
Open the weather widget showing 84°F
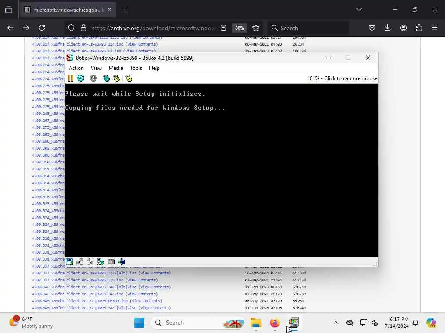31,323
